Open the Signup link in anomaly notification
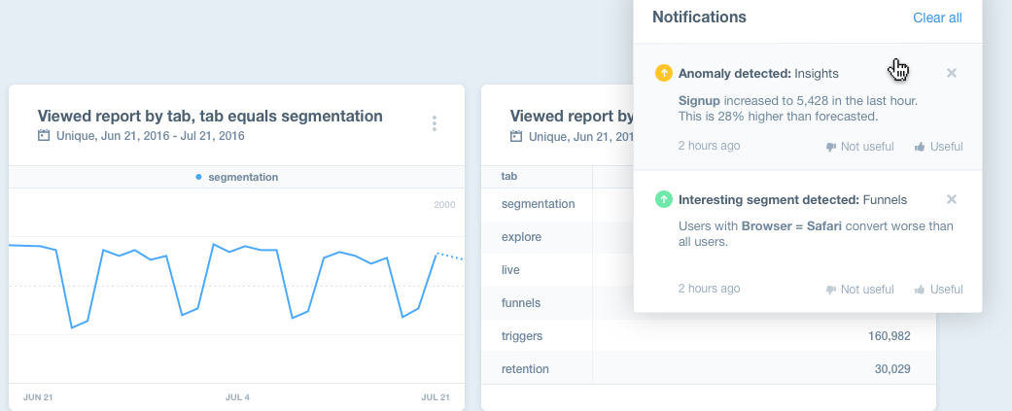Screen dimensions: 1012x411 pos(699,100)
